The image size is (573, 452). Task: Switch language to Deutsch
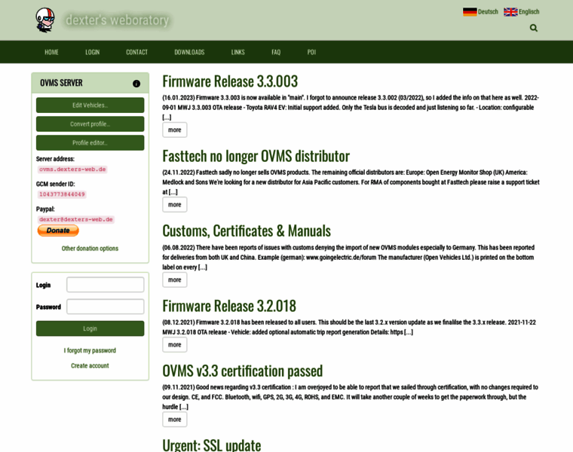pyautogui.click(x=488, y=12)
